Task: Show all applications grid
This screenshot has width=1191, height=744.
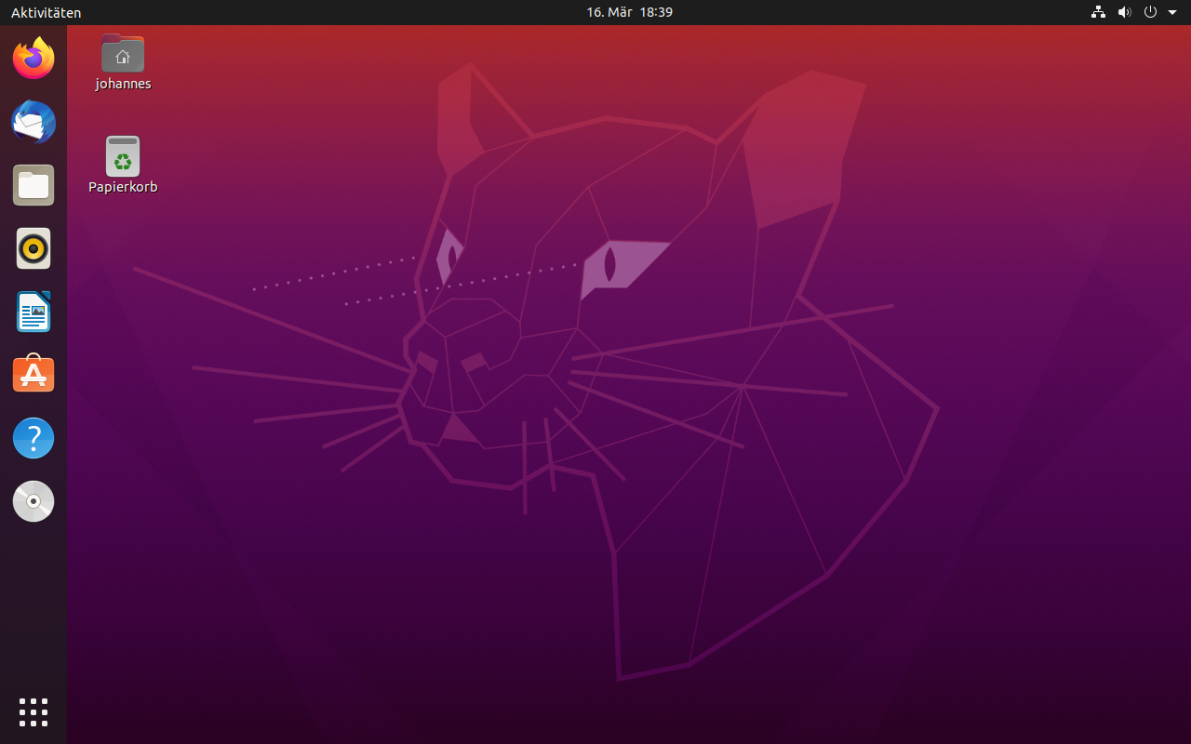Action: pyautogui.click(x=33, y=711)
